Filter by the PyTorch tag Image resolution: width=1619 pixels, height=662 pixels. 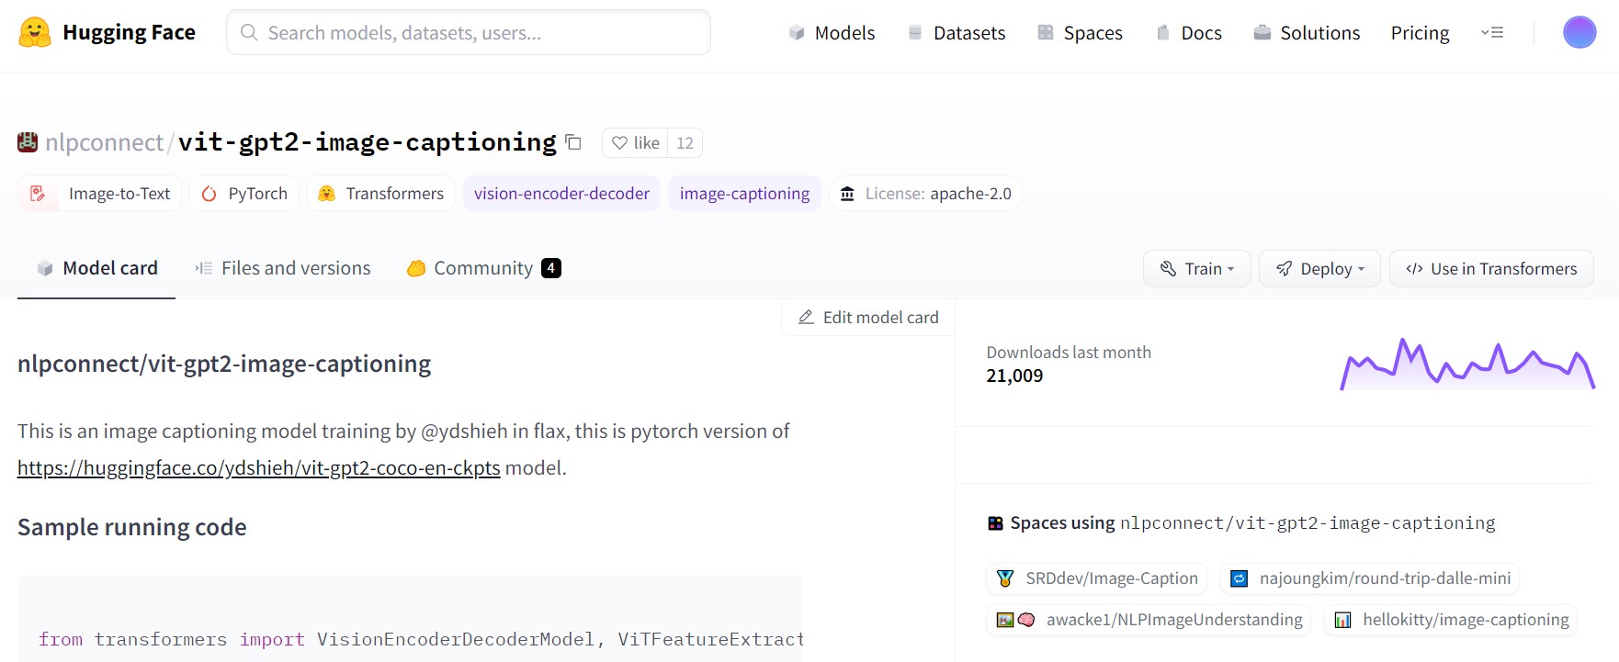(244, 194)
